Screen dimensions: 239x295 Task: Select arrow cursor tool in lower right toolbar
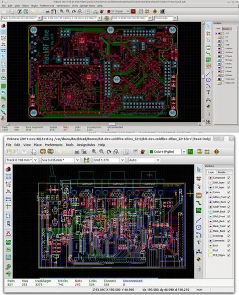click(199, 170)
